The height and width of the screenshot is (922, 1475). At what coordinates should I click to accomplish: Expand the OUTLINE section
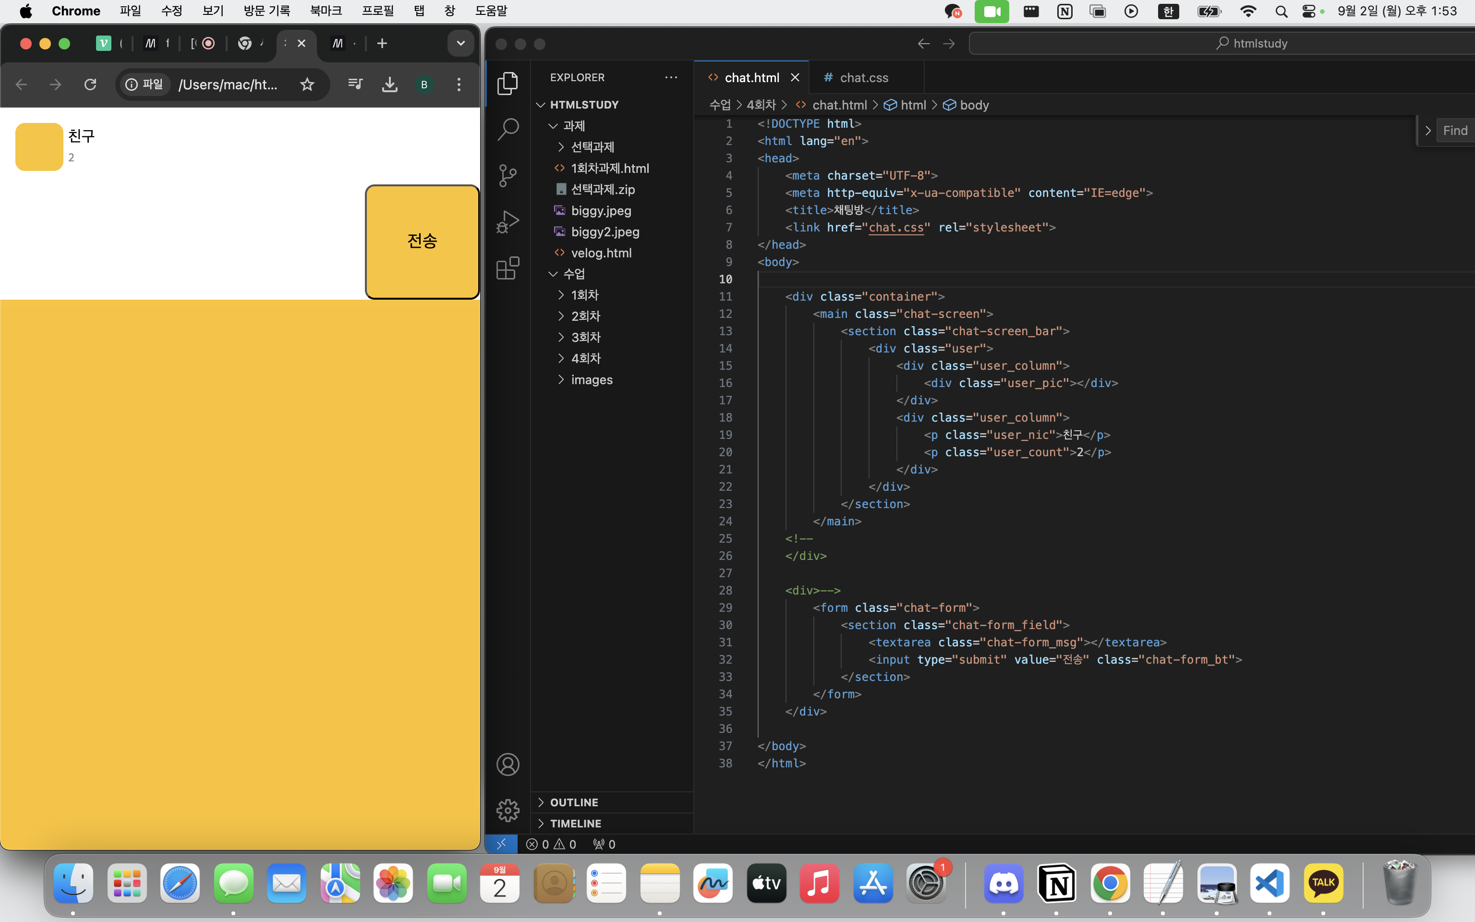574,802
